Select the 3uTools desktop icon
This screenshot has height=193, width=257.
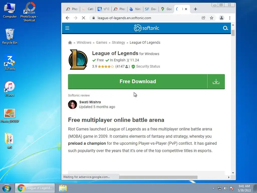coord(10,63)
